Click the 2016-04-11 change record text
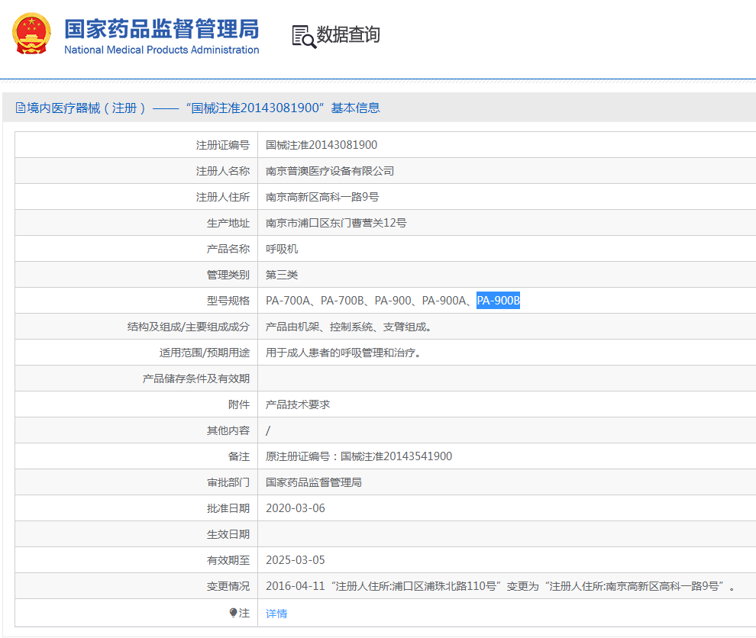Image resolution: width=756 pixels, height=638 pixels. tap(500, 586)
